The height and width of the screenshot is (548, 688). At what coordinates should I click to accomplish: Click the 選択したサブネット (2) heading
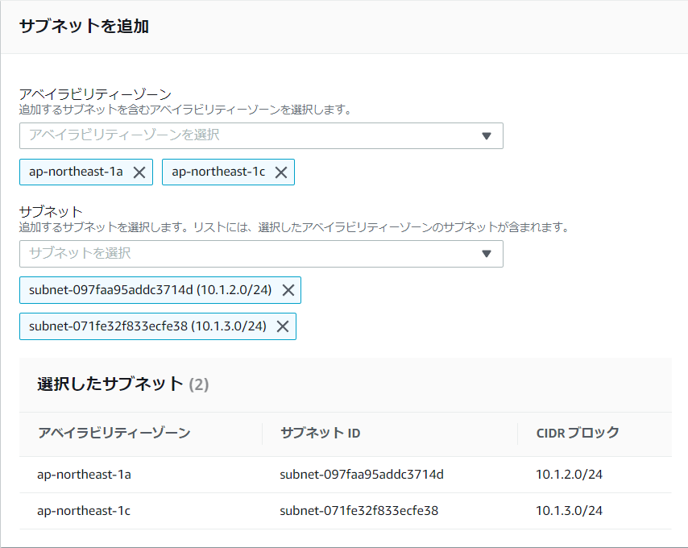pos(122,384)
